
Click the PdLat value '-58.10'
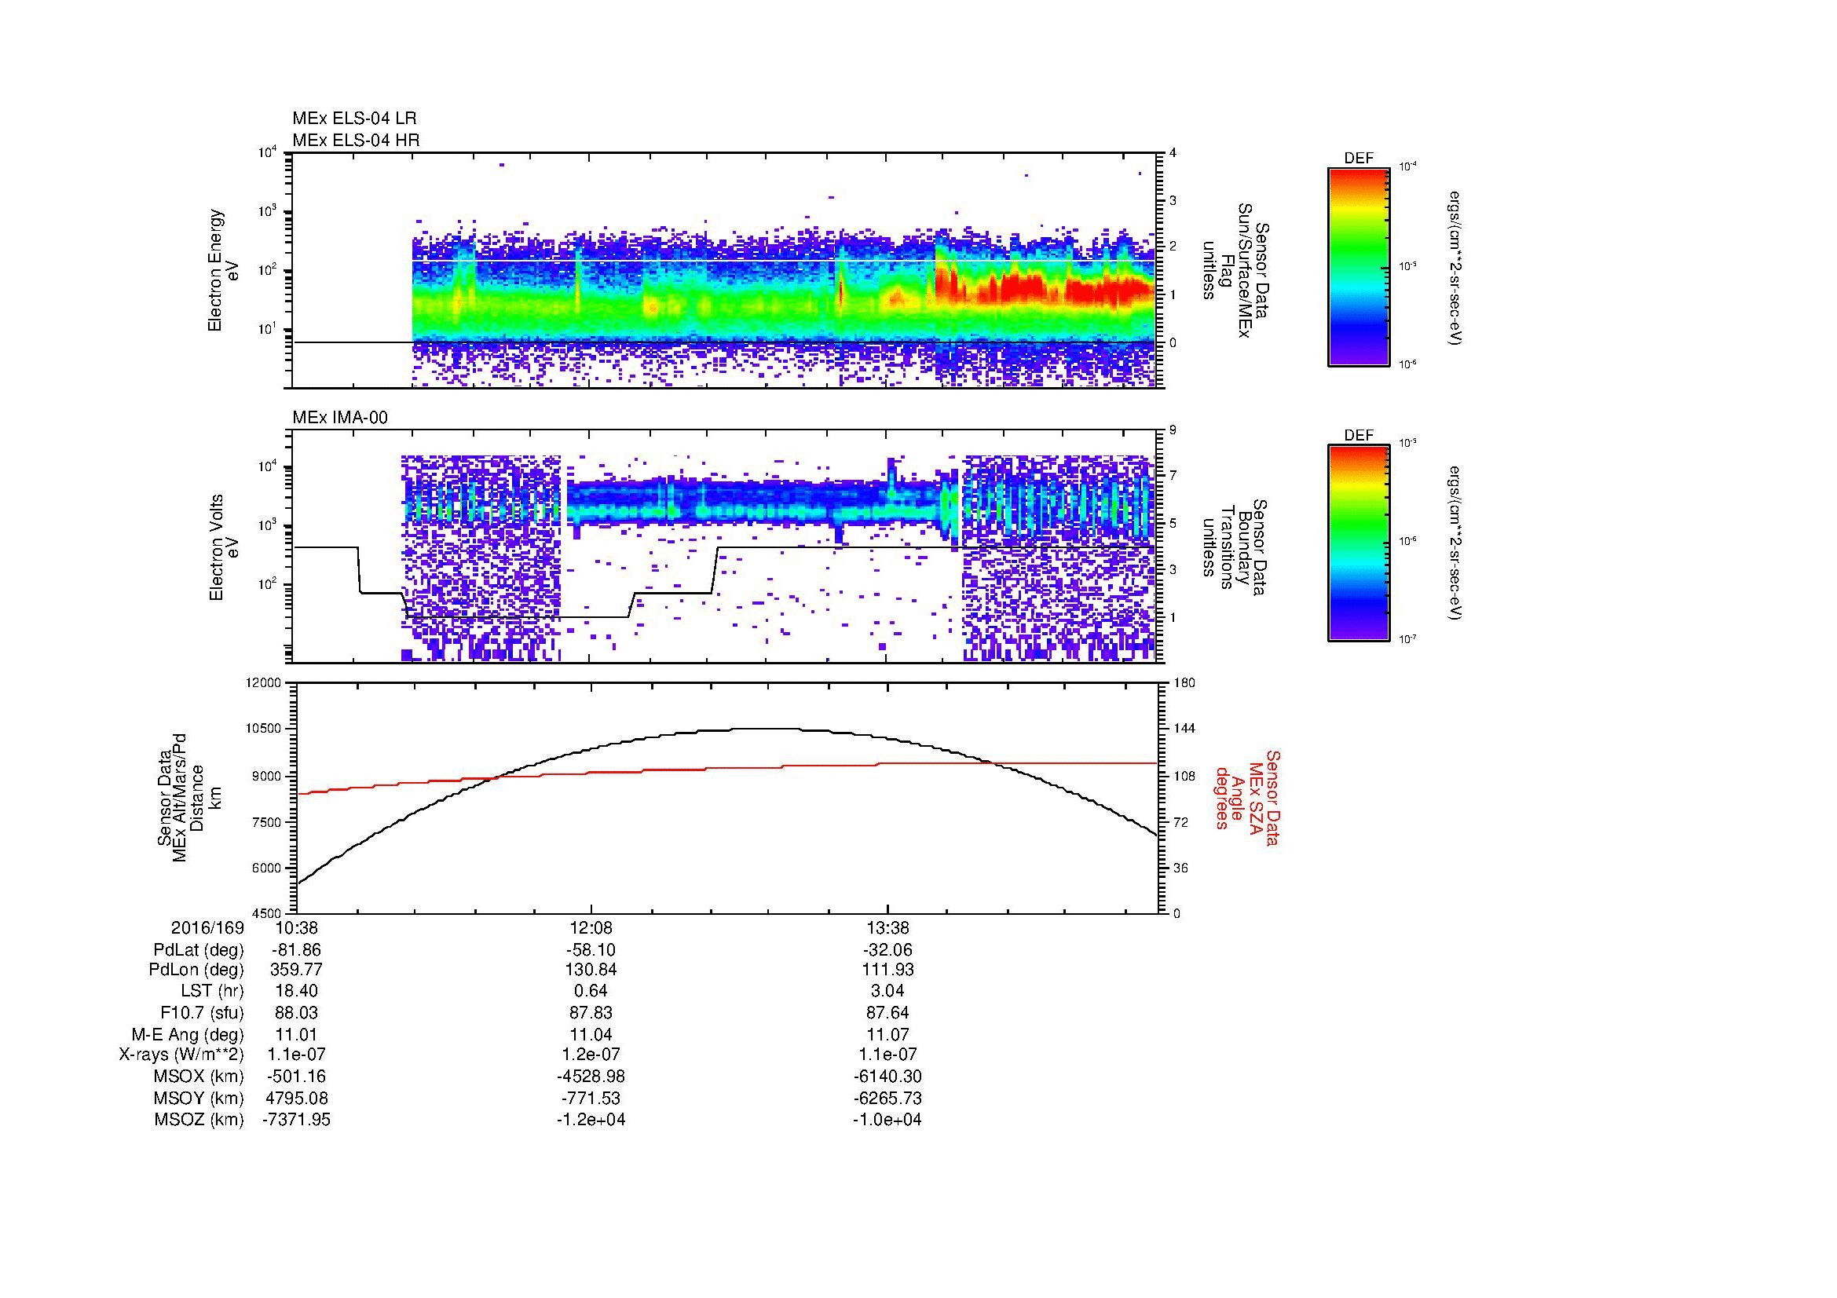point(591,950)
